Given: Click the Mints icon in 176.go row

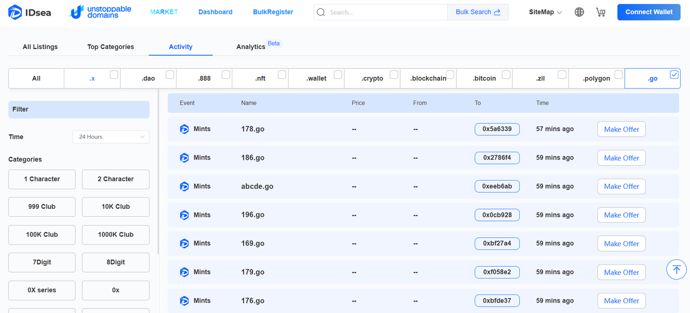Looking at the screenshot, I should pos(185,300).
